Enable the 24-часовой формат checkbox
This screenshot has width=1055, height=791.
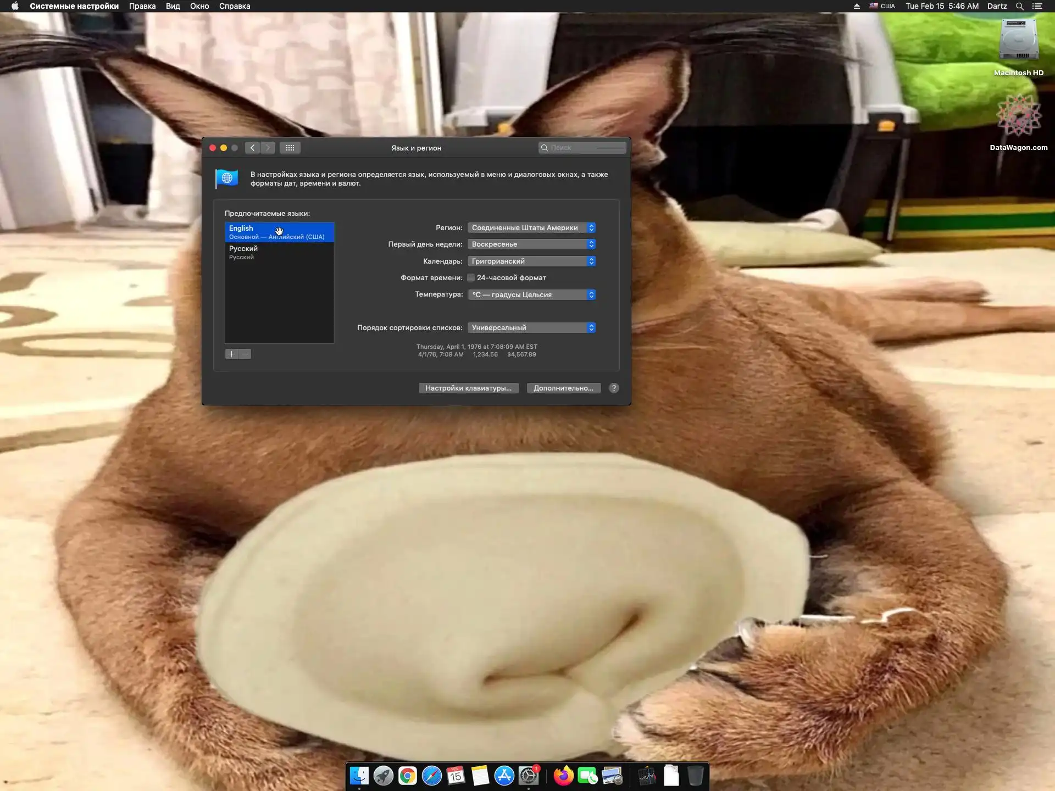(x=471, y=278)
